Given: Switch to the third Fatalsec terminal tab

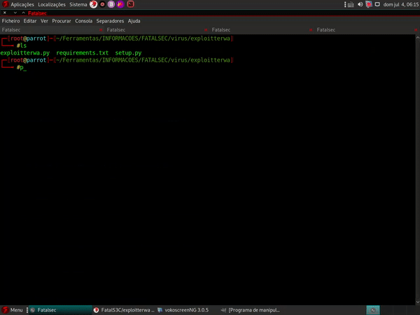Looking at the screenshot, I should pyautogui.click(x=262, y=29).
